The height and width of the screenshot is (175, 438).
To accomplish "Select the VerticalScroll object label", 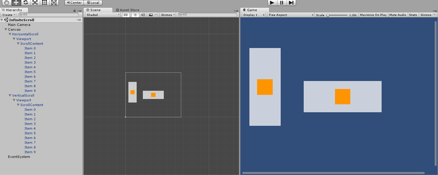I will pos(23,95).
